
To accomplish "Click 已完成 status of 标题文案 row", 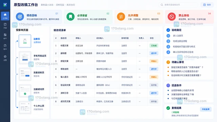I will click(x=154, y=45).
